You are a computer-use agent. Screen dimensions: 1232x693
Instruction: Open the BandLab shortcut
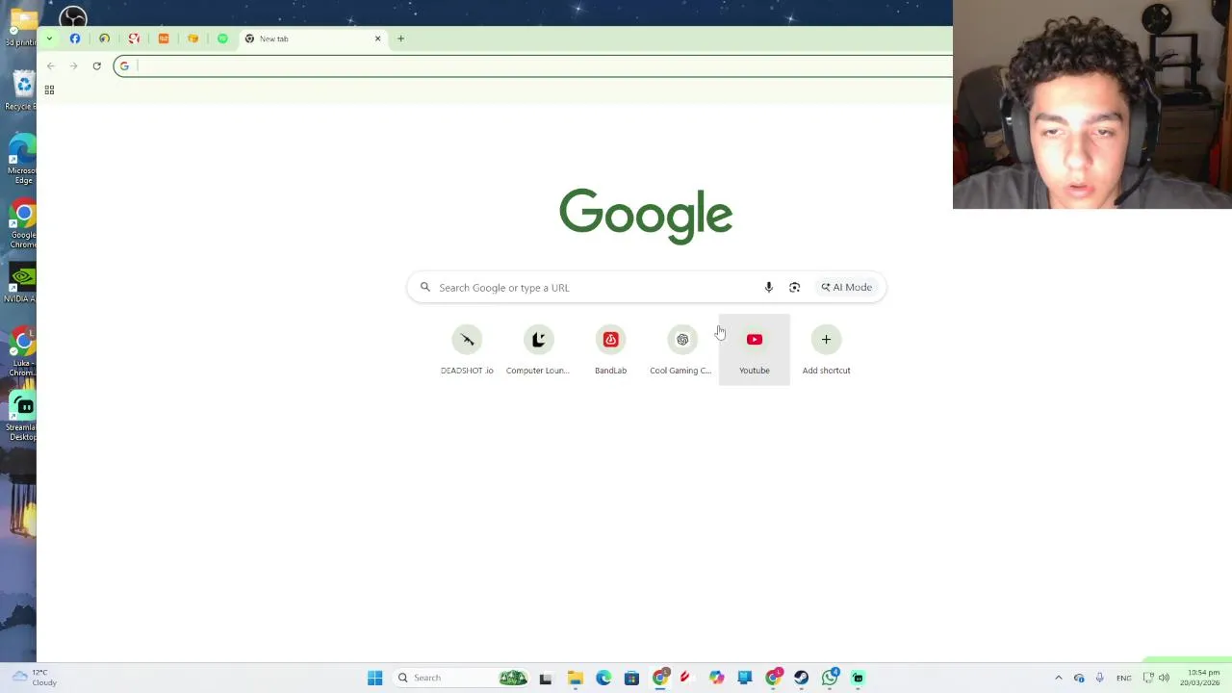610,349
